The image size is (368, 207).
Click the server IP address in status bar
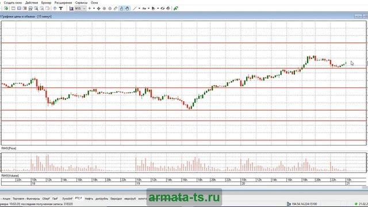[304, 204]
